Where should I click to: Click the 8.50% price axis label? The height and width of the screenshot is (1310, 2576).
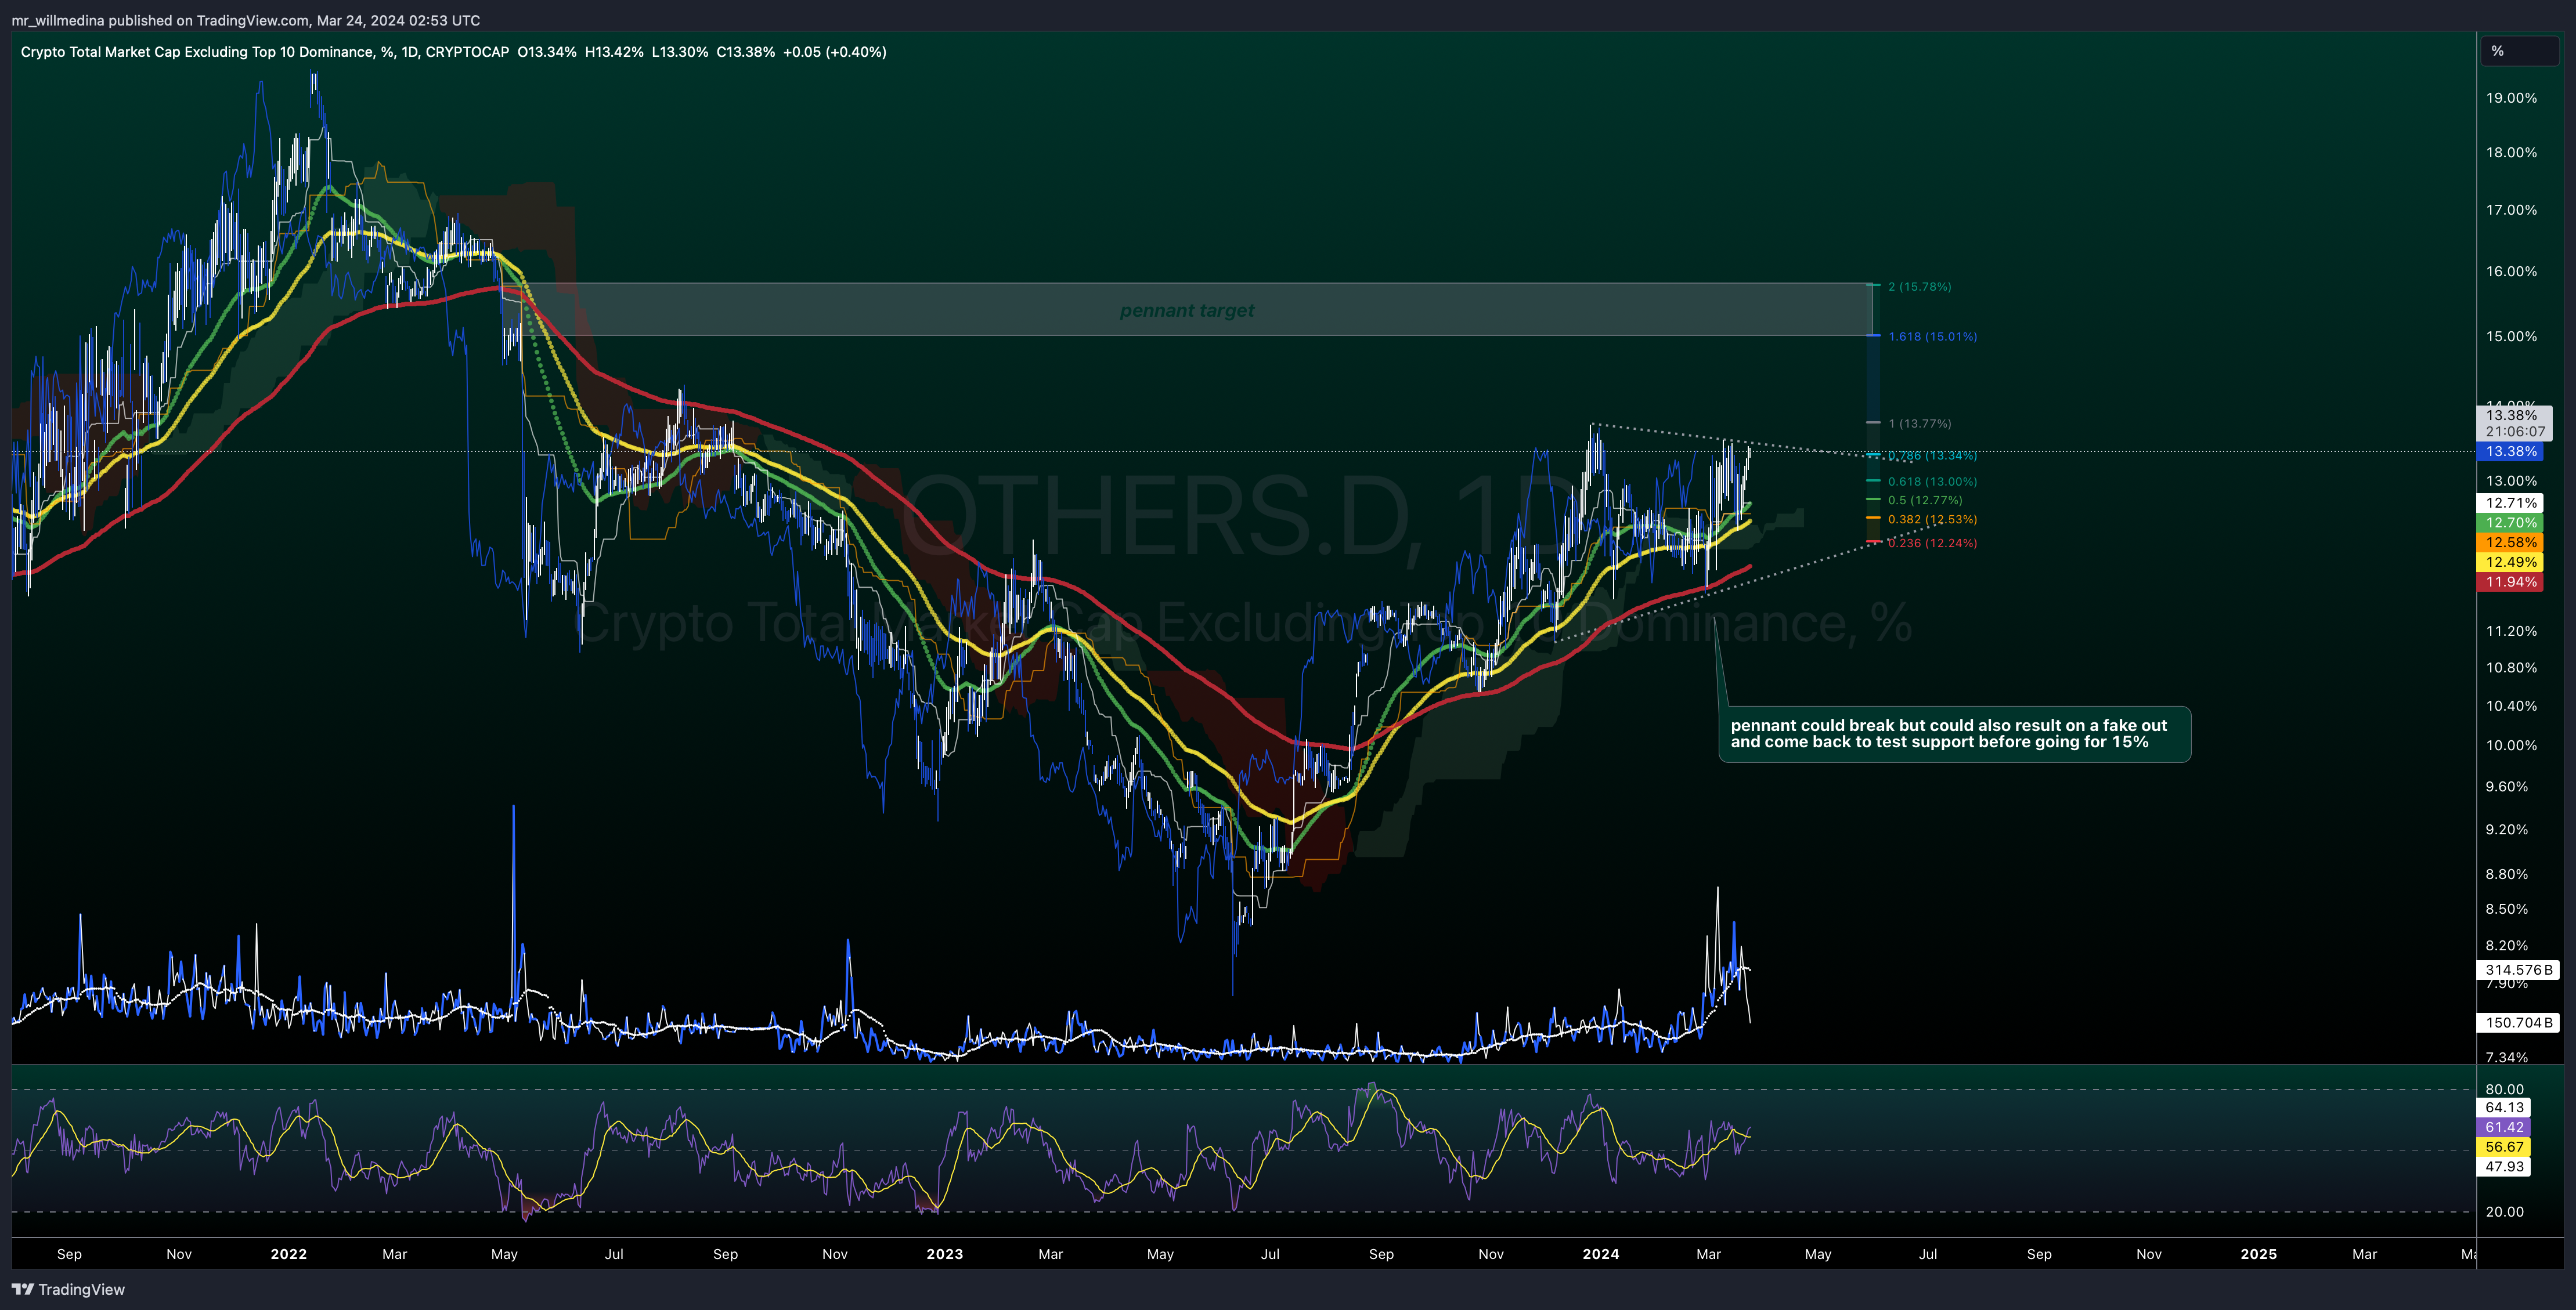2506,909
